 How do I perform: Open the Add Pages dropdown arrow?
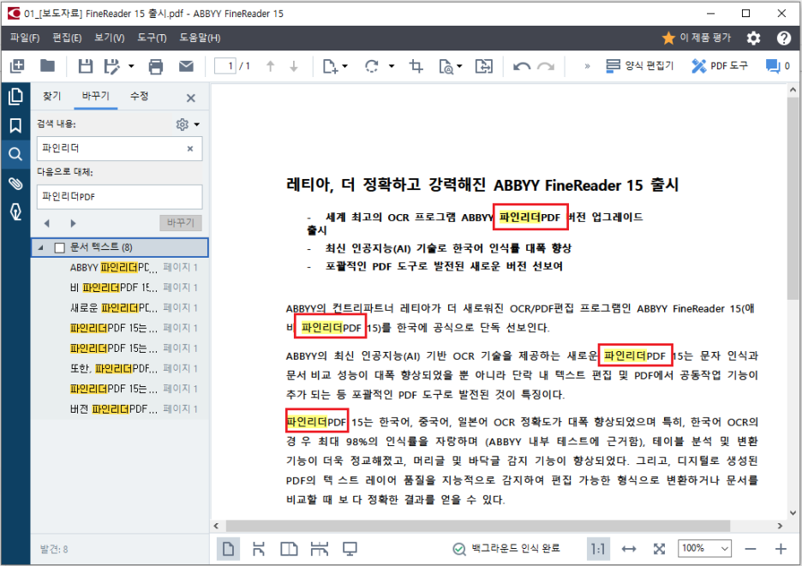click(344, 66)
